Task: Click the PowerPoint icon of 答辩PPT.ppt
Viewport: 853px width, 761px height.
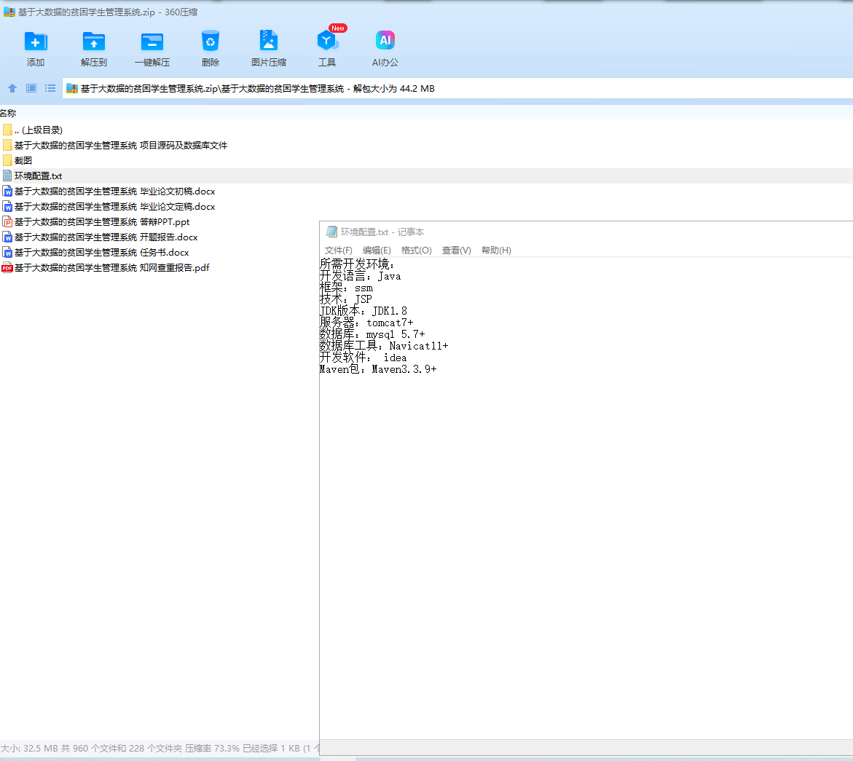Action: [x=7, y=222]
